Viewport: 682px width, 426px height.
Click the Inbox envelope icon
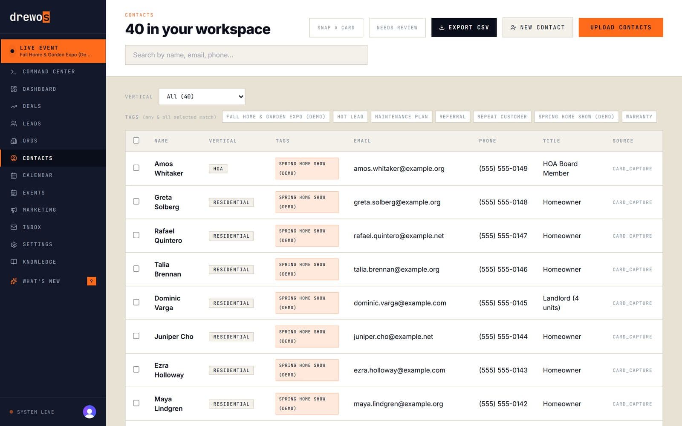pyautogui.click(x=14, y=227)
